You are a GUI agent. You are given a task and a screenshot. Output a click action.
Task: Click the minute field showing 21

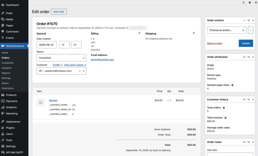tap(76, 45)
